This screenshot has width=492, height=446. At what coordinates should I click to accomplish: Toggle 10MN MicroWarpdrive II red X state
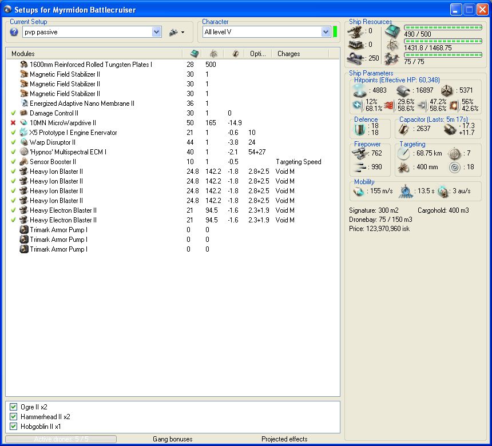(x=13, y=122)
